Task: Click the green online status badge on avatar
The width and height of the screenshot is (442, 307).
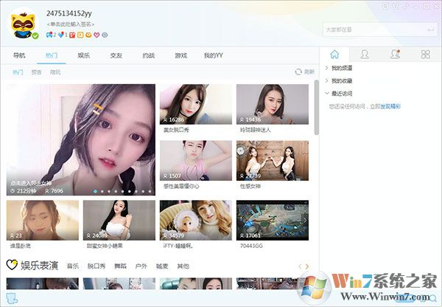Action: [35, 35]
